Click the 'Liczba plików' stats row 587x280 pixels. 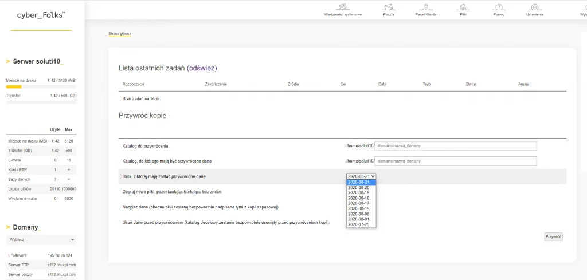[x=41, y=189]
